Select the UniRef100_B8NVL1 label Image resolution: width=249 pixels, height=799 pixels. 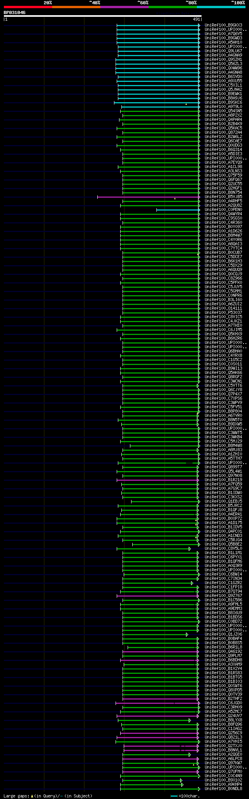(x=223, y=750)
